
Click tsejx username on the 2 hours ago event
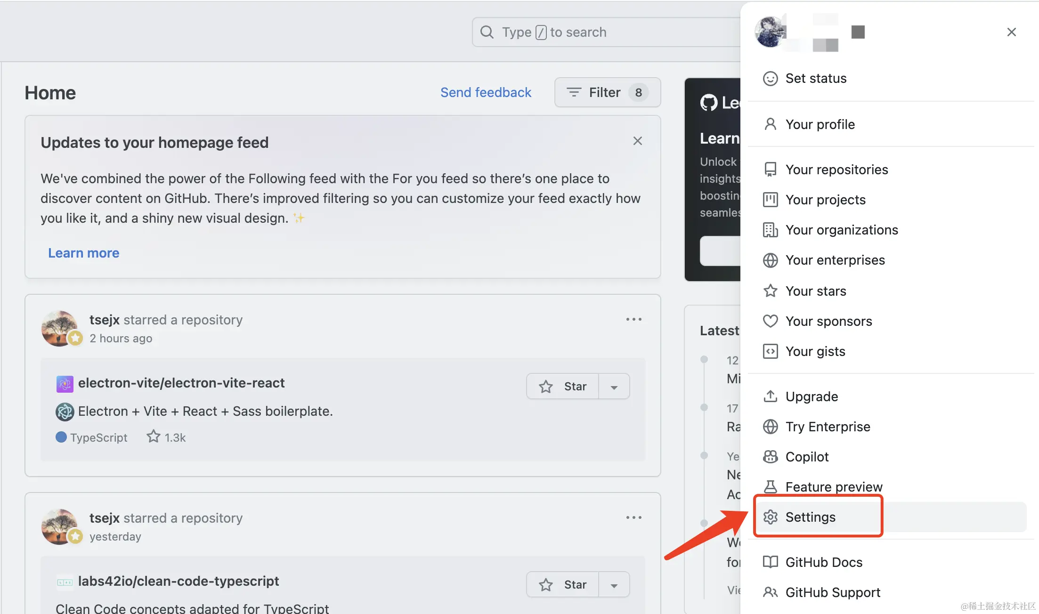(x=105, y=320)
